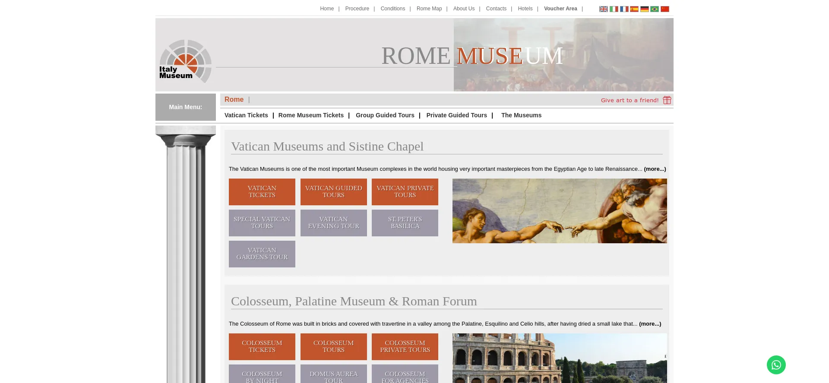Open Home in top navigation
Screen dimensions: 829x383
pos(327,9)
